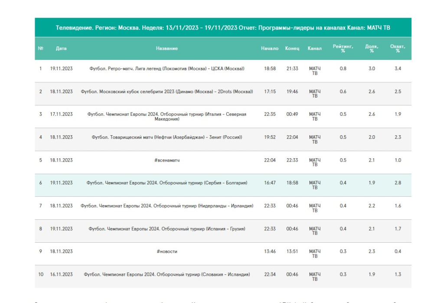The height and width of the screenshot is (303, 444).
Task: Click row number 10 in the table
Action: pos(41,274)
